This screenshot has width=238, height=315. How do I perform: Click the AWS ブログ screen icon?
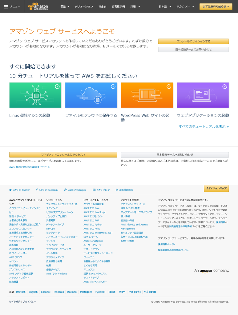tap(94, 190)
